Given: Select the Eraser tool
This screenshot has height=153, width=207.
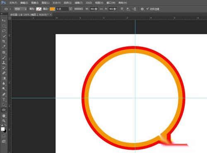Looking at the screenshot, I should [4, 73].
